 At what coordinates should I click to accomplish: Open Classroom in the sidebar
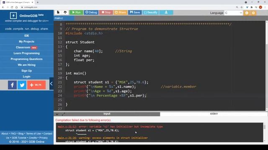pos(26,47)
